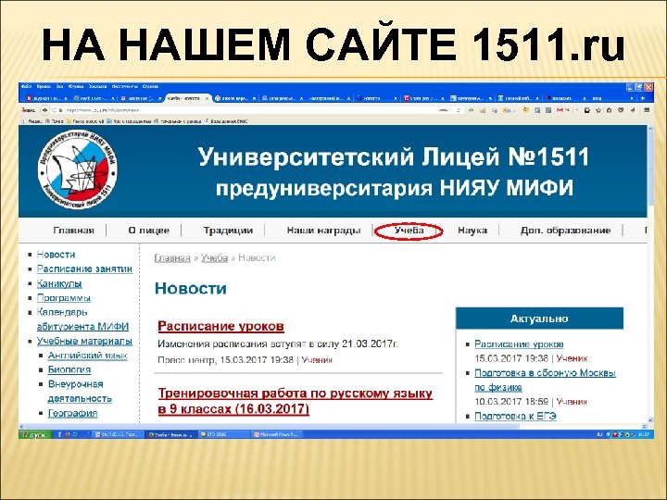Open the Файл browser menu

26,86
